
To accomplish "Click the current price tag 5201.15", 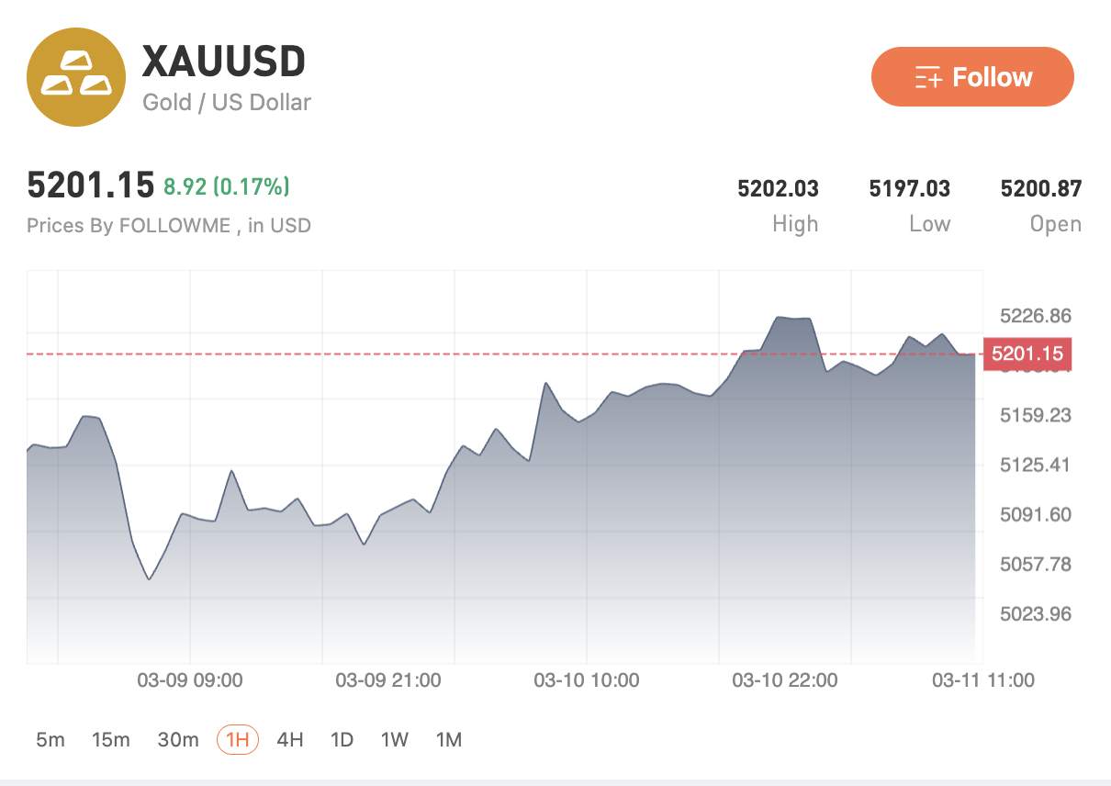I will point(1027,354).
